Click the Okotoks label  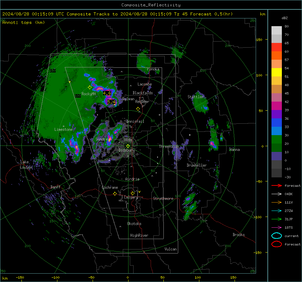click(134, 224)
